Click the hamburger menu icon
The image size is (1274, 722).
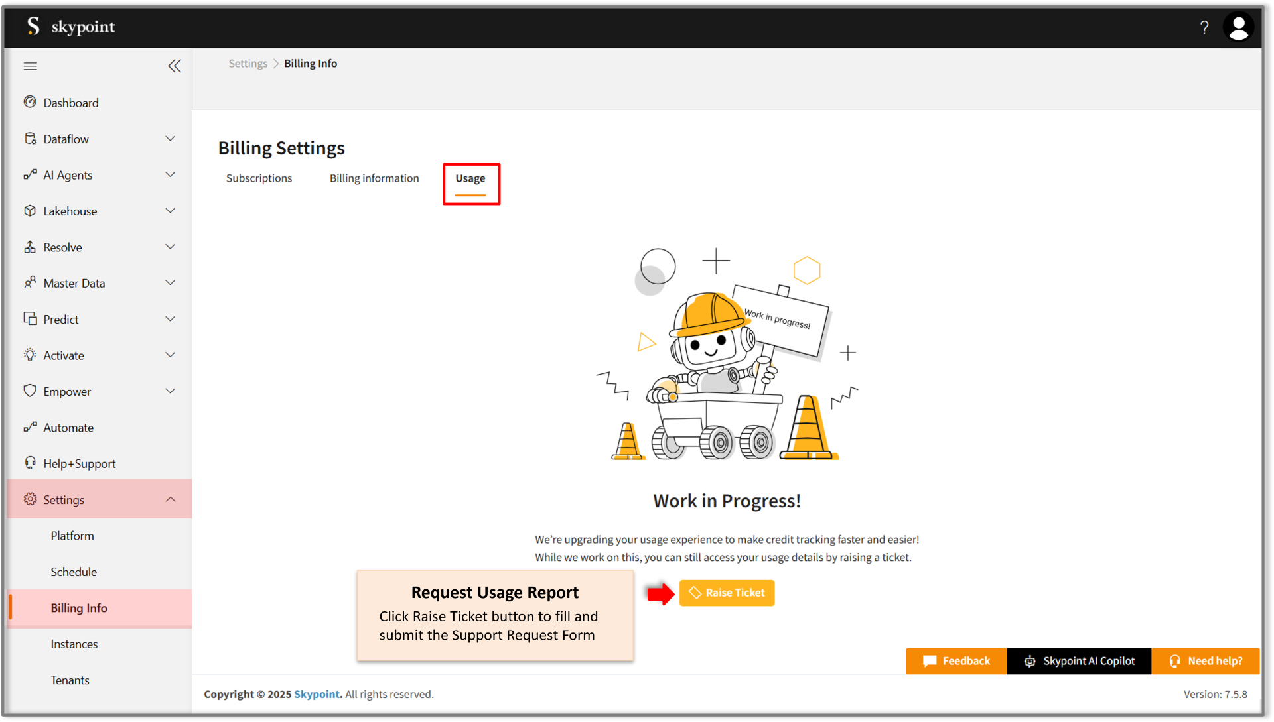point(30,66)
